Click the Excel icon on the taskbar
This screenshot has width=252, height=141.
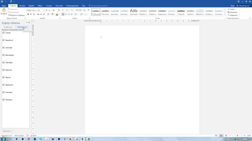(x=89, y=139)
